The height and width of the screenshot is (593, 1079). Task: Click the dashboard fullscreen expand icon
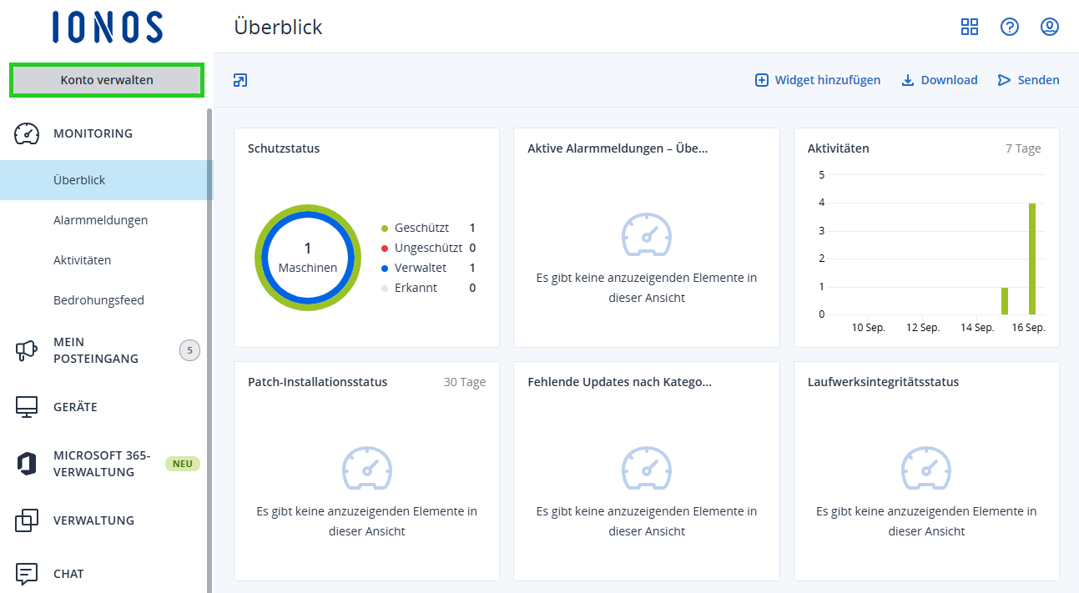click(x=240, y=79)
